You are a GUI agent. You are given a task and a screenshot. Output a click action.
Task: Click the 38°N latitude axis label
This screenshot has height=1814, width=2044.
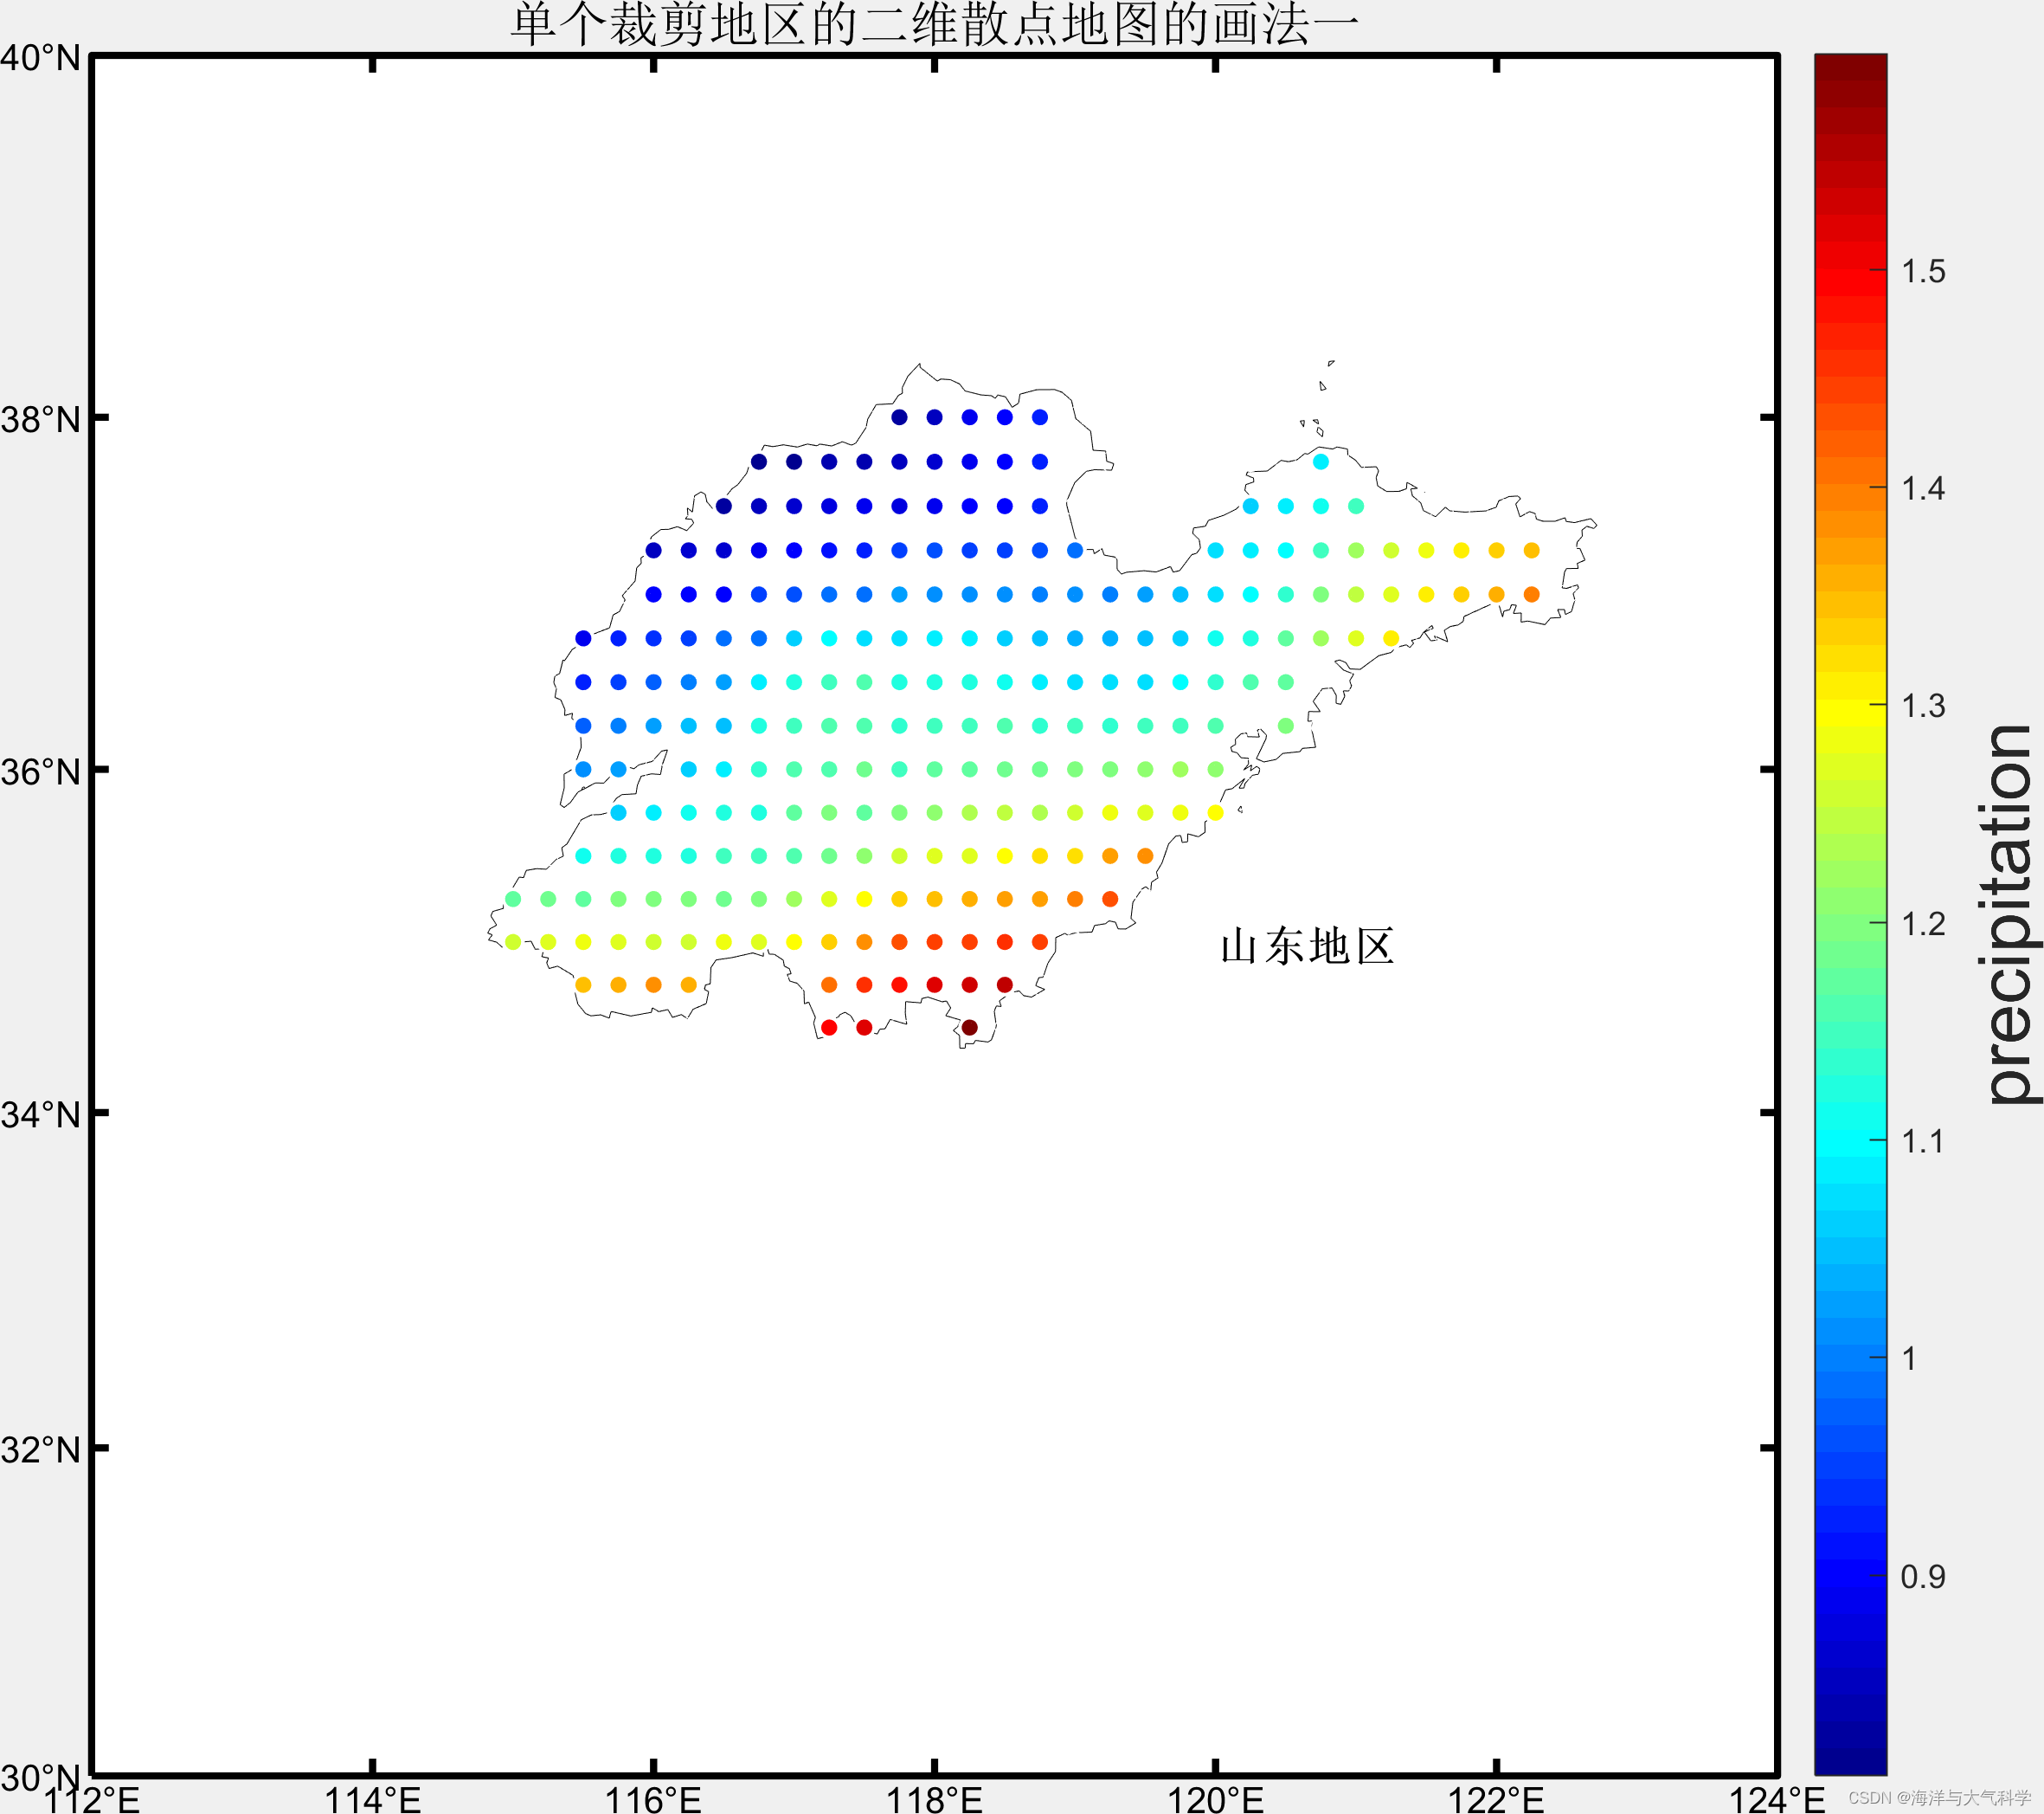[x=40, y=419]
